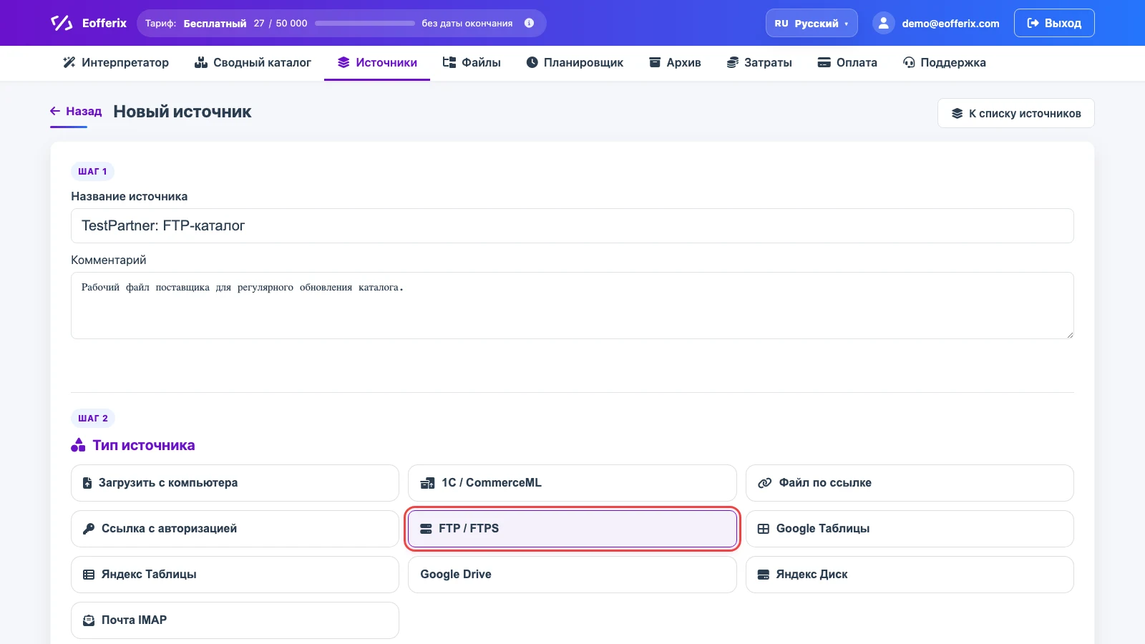Viewport: 1145px width, 644px height.
Task: Click the Интерпретатор magic wand icon
Action: tap(69, 62)
